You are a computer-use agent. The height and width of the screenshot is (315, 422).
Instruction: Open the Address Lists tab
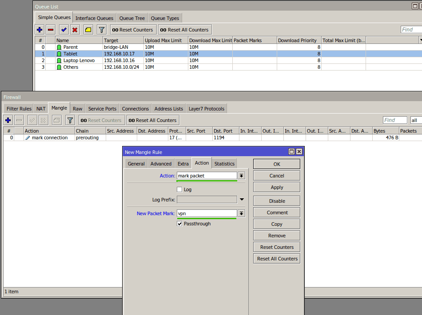(x=169, y=109)
